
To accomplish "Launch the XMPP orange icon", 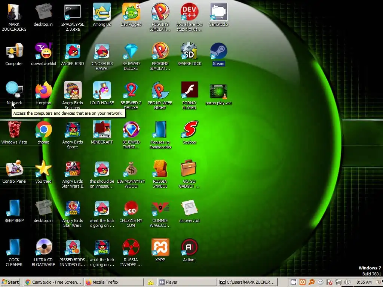I will [160, 247].
